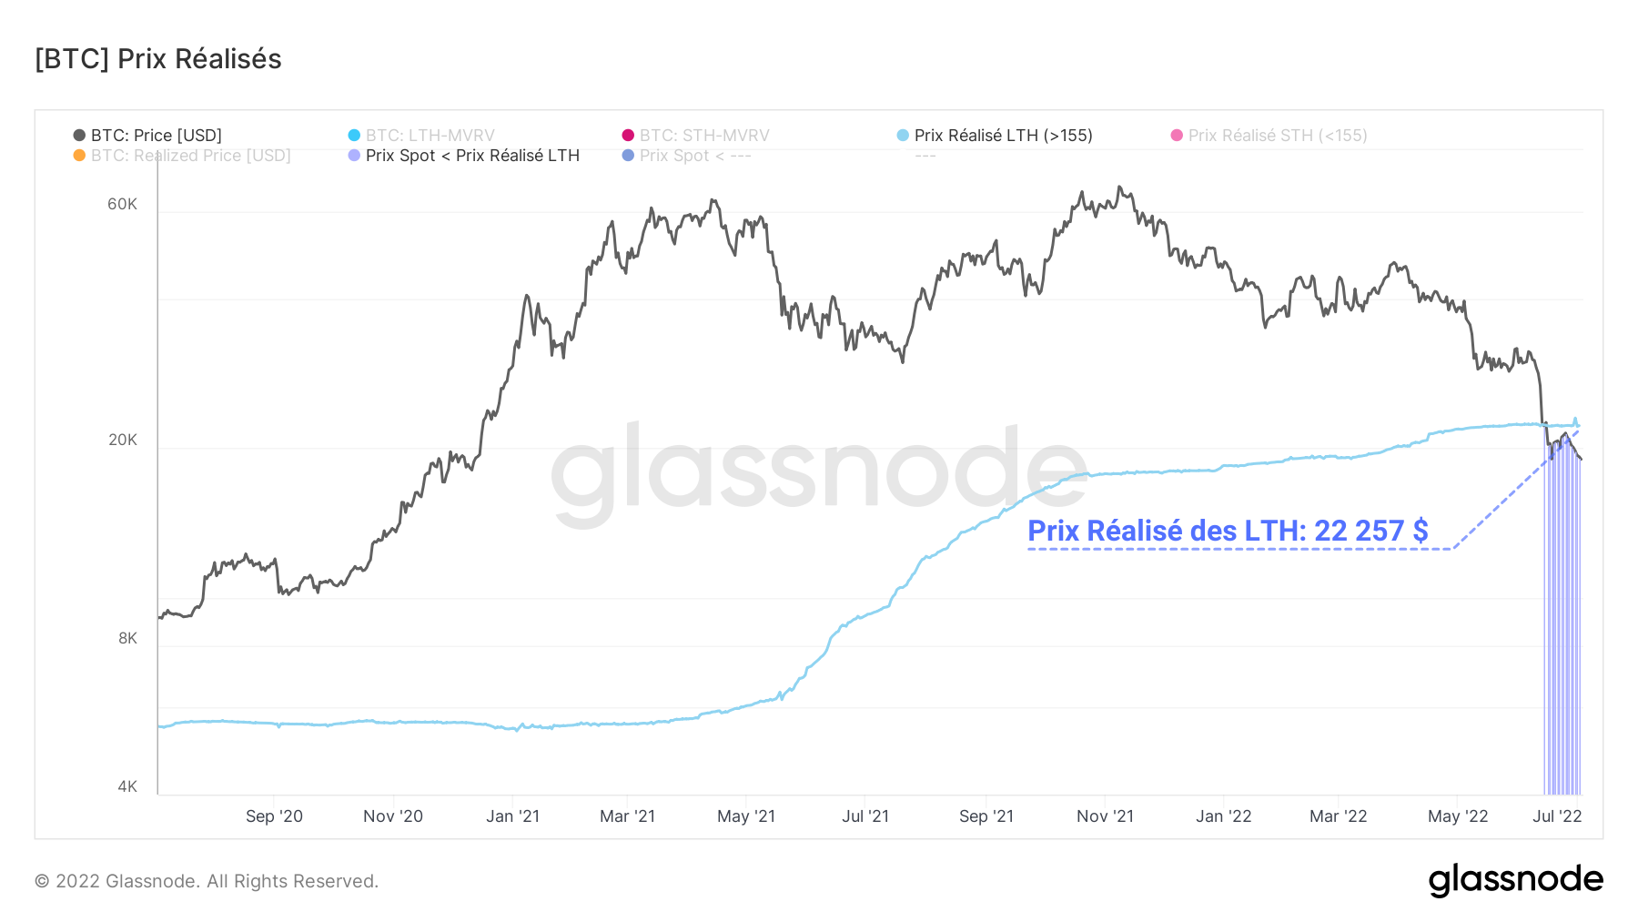This screenshot has height=922, width=1638.
Task: Click the Glassnode copyright text at bottom left
Action: coord(207,881)
